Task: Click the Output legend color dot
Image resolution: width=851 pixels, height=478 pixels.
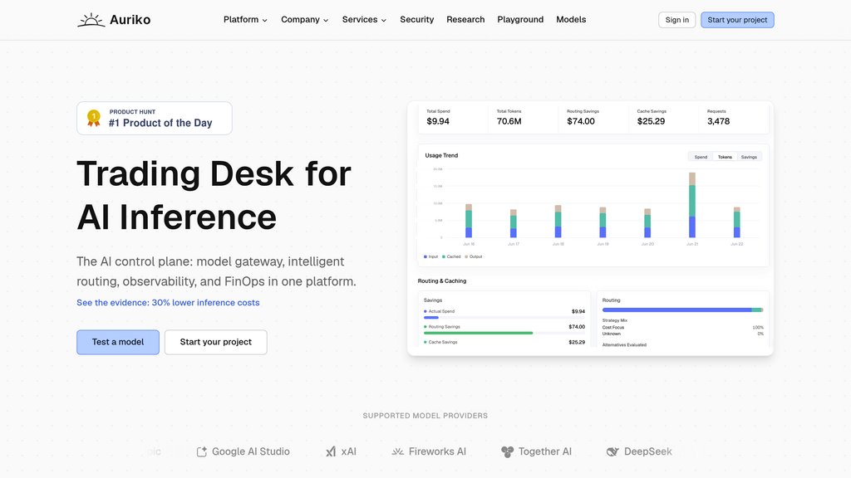Action: point(465,257)
